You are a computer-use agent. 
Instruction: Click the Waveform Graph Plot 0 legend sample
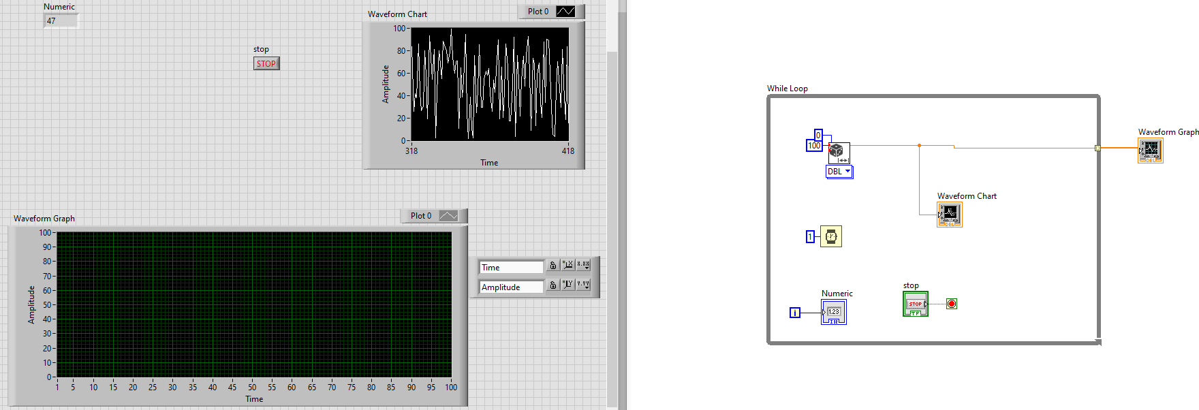[x=448, y=216]
